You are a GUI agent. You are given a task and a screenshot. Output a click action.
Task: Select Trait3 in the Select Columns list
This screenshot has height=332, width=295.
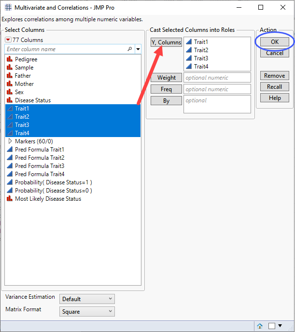pyautogui.click(x=73, y=125)
